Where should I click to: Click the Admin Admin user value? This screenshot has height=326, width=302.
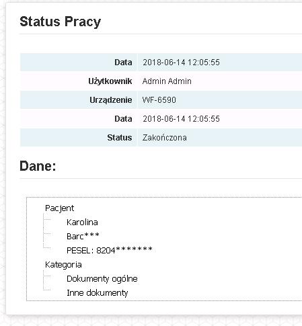(x=167, y=81)
